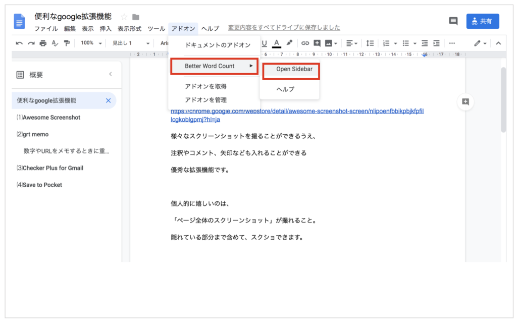The height and width of the screenshot is (328, 517).
Task: Click the アドオン menu
Action: point(183,29)
